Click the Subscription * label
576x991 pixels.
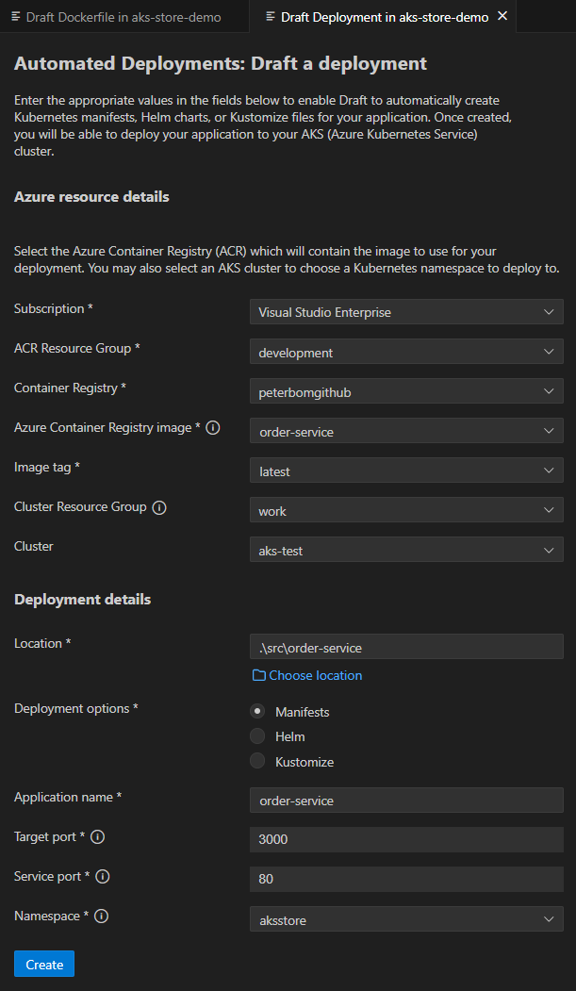(x=54, y=309)
